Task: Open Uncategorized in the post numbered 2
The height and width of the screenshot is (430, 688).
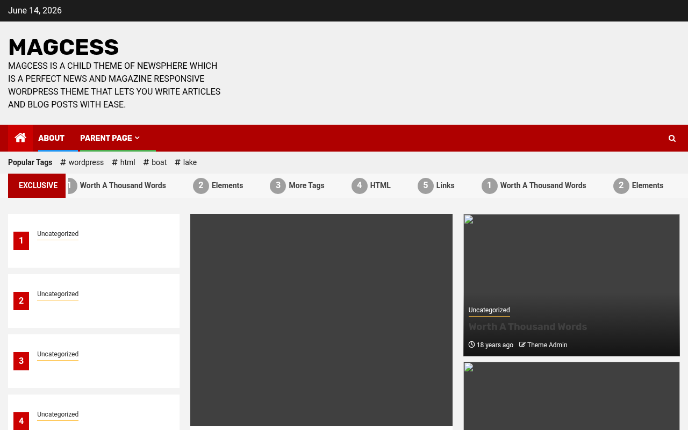Action: [58, 294]
